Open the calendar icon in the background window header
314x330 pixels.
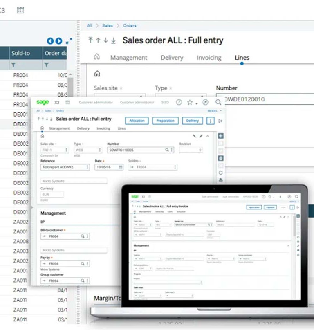tap(20, 10)
